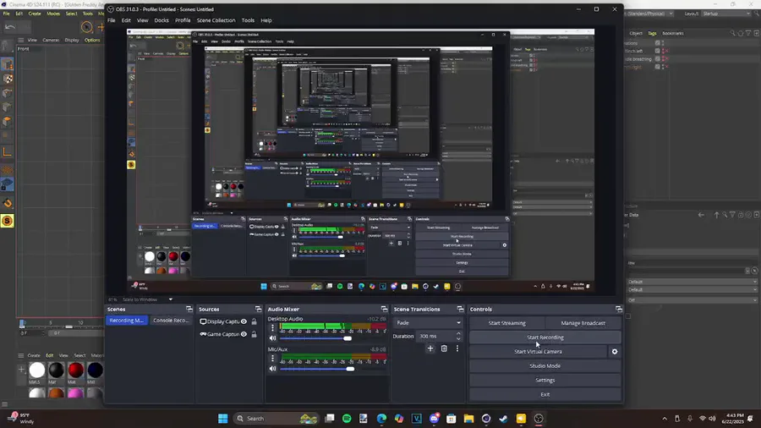
Task: Open transition properties three-dot menu
Action: [x=457, y=348]
